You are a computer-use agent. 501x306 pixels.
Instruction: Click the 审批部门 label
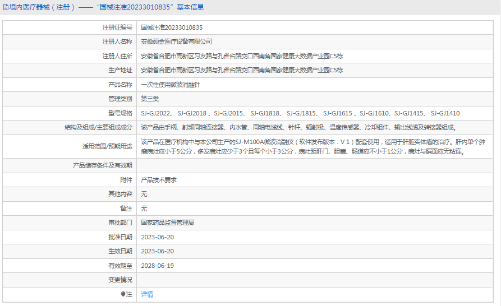pos(120,222)
